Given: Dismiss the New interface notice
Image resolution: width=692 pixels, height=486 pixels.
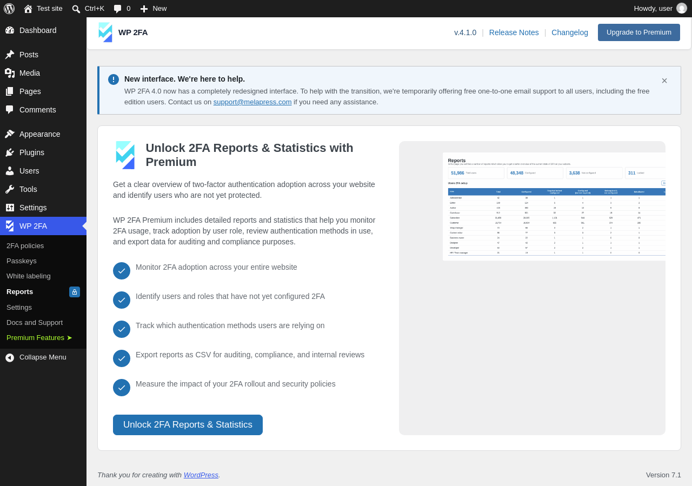Looking at the screenshot, I should pos(664,81).
